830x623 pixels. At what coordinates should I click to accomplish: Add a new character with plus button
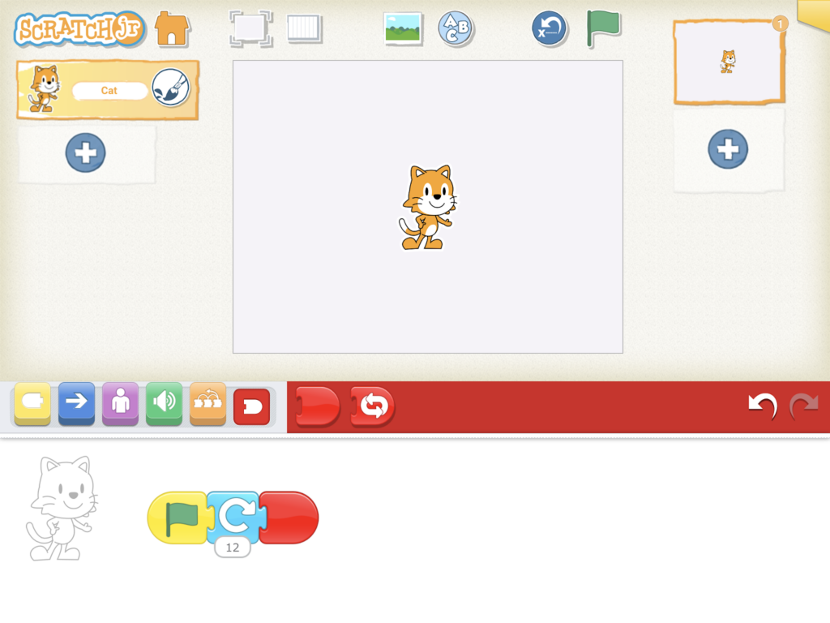pyautogui.click(x=85, y=153)
